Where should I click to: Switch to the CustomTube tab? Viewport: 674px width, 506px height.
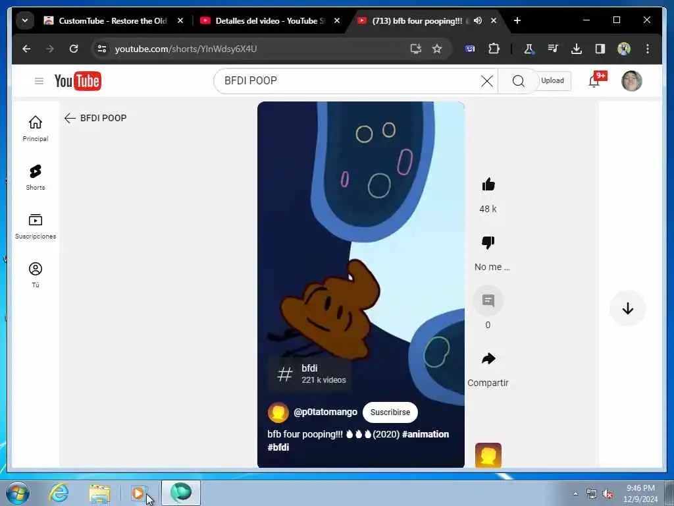coord(113,20)
